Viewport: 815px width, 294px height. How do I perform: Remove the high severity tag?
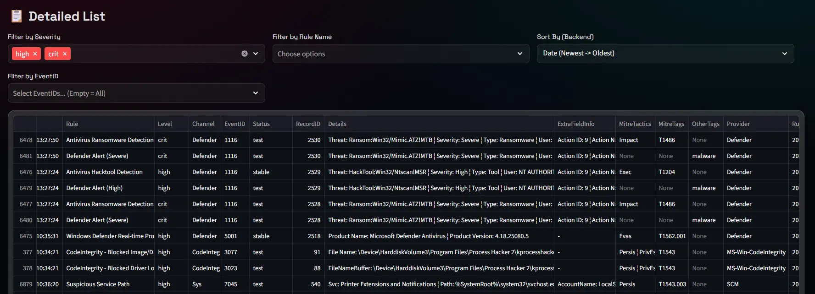(x=35, y=54)
